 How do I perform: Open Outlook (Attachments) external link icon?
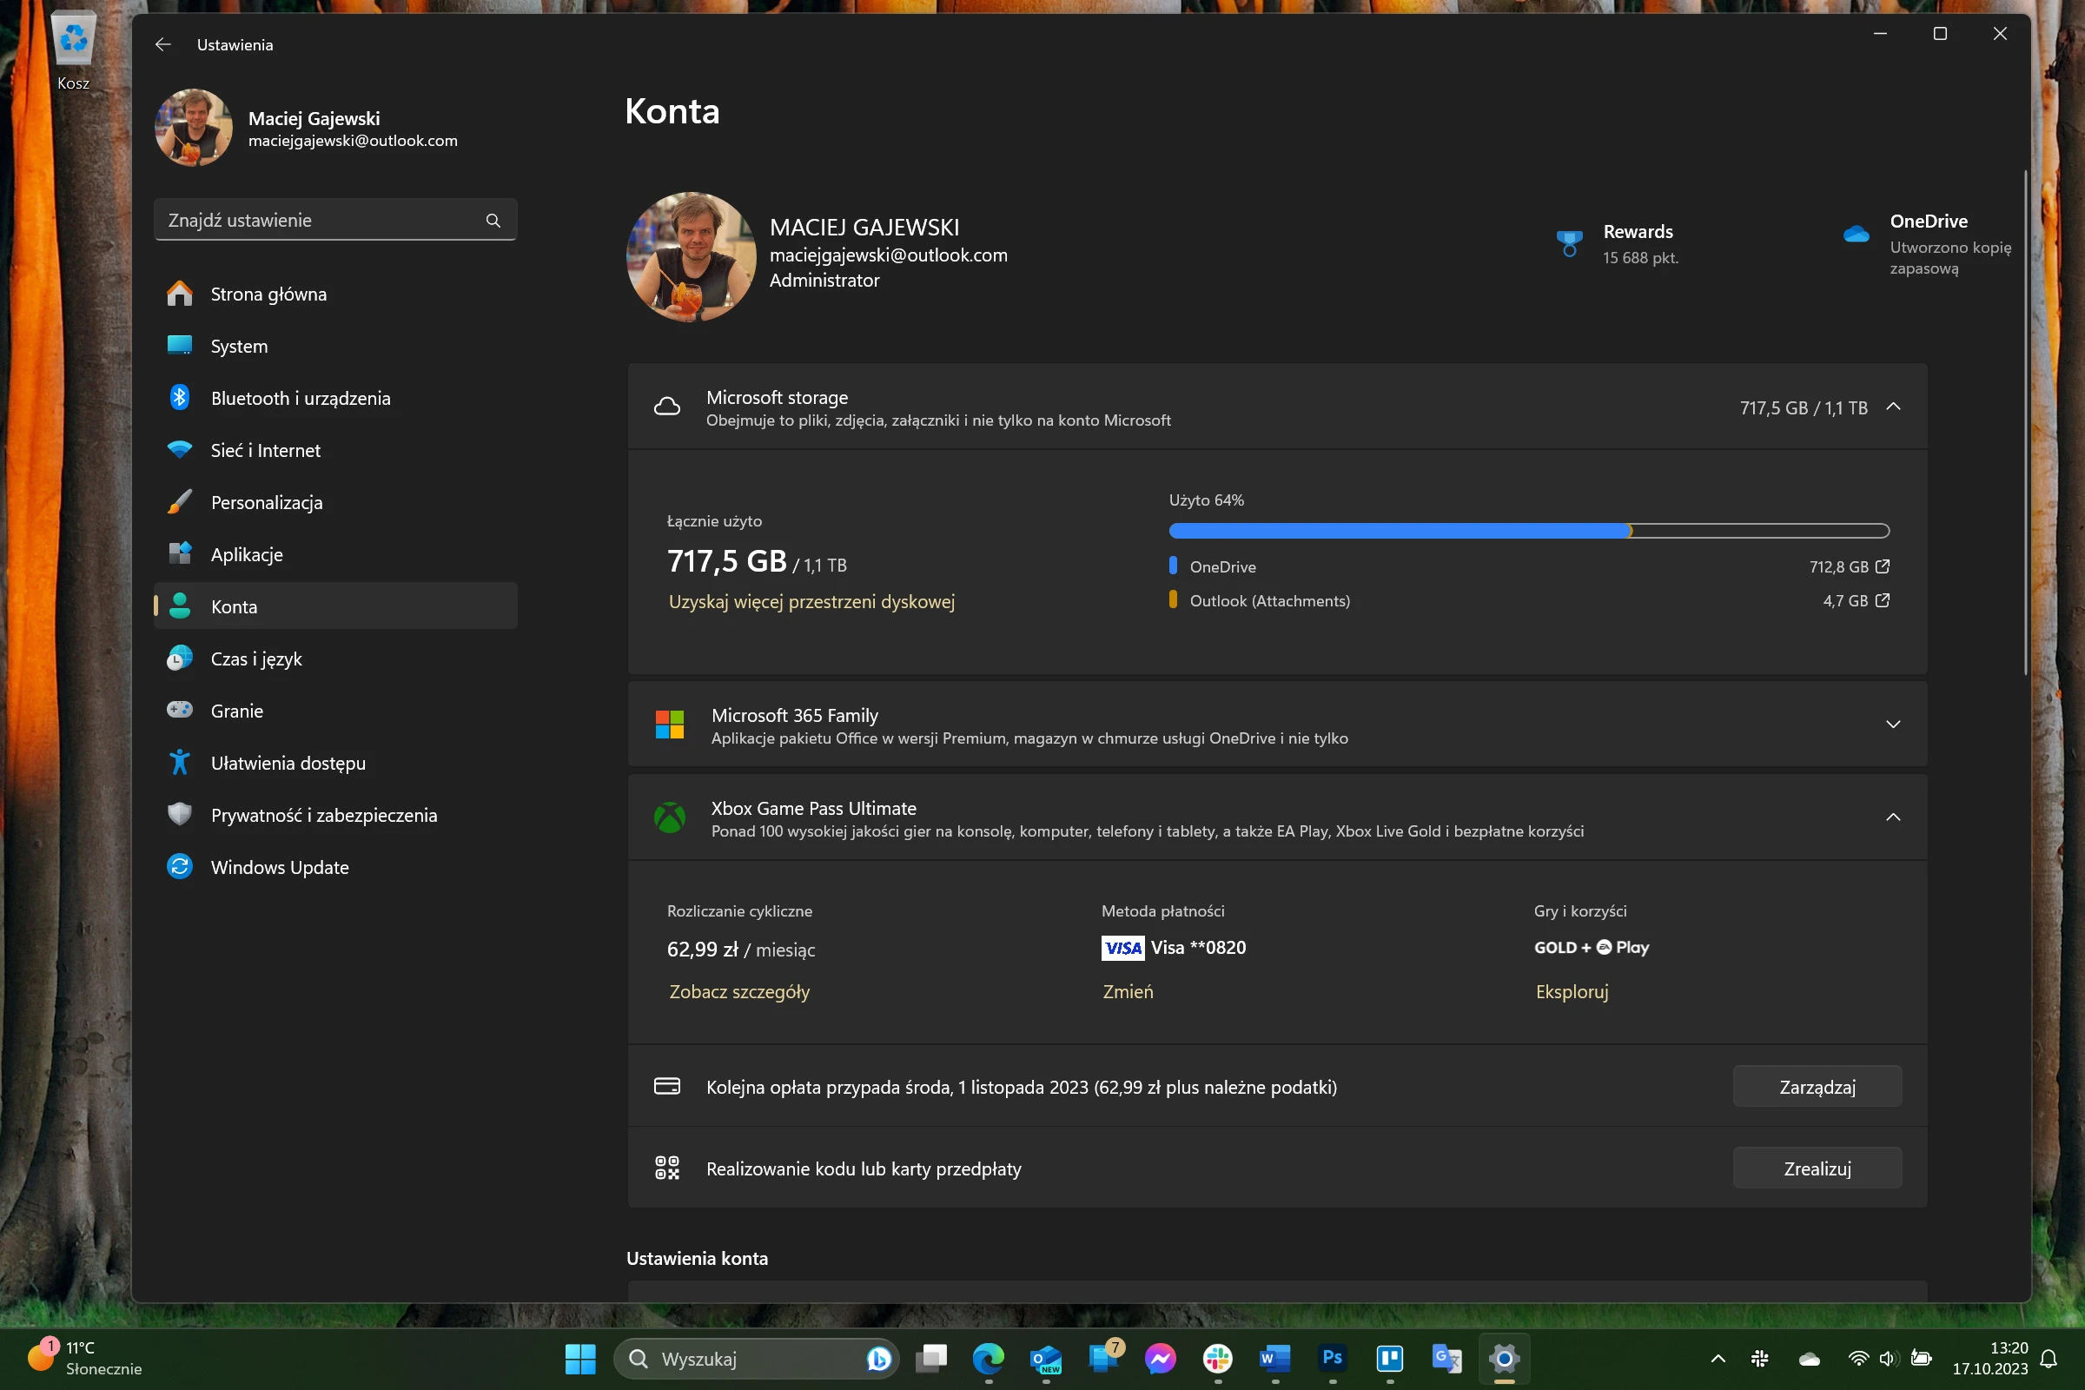(1883, 600)
